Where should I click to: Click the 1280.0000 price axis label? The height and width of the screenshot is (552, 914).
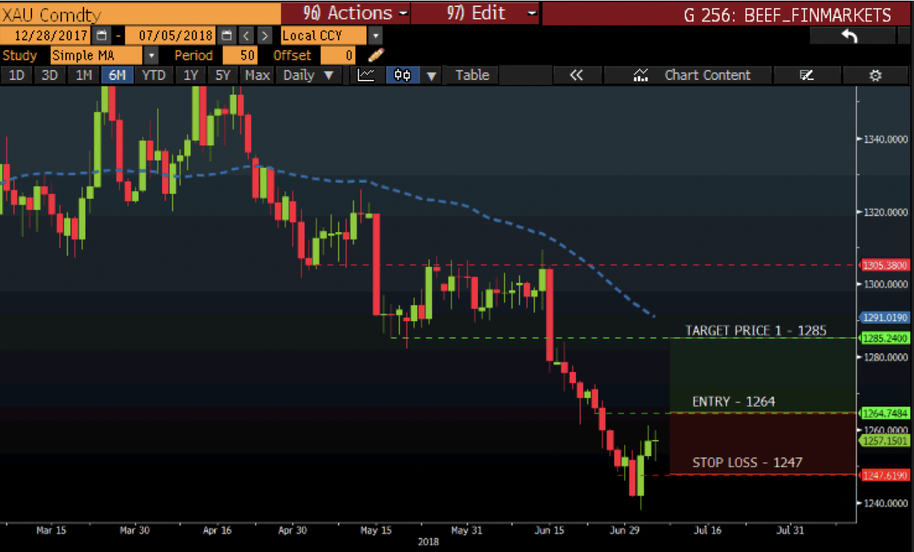pyautogui.click(x=885, y=357)
